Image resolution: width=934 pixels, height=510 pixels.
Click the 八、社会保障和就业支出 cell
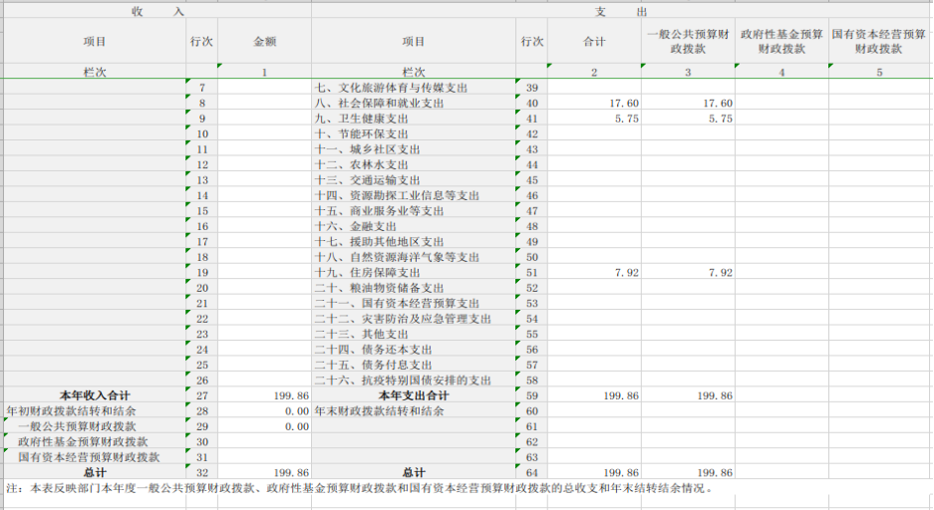click(x=413, y=104)
